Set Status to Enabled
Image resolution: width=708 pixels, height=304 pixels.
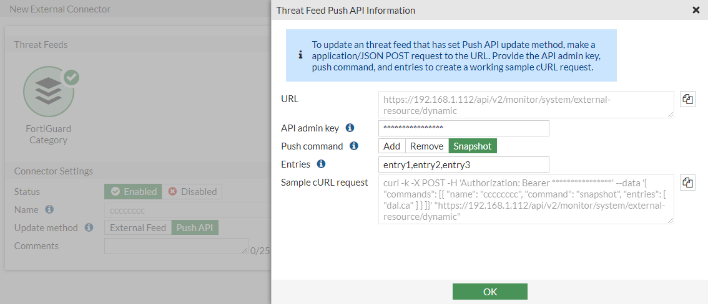click(133, 192)
